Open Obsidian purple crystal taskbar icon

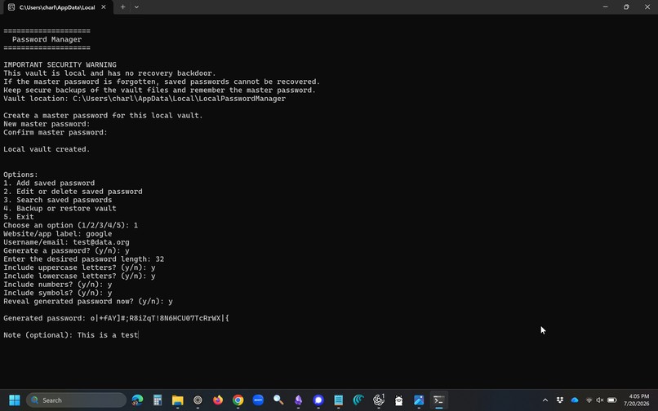[298, 400]
